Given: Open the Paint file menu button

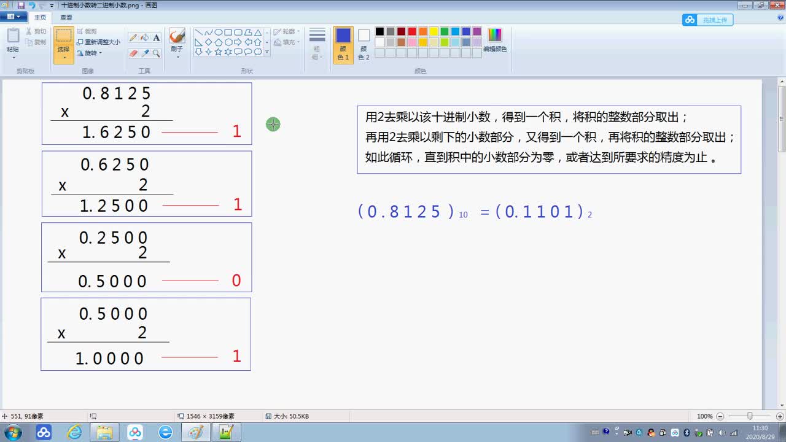Looking at the screenshot, I should click(x=13, y=17).
